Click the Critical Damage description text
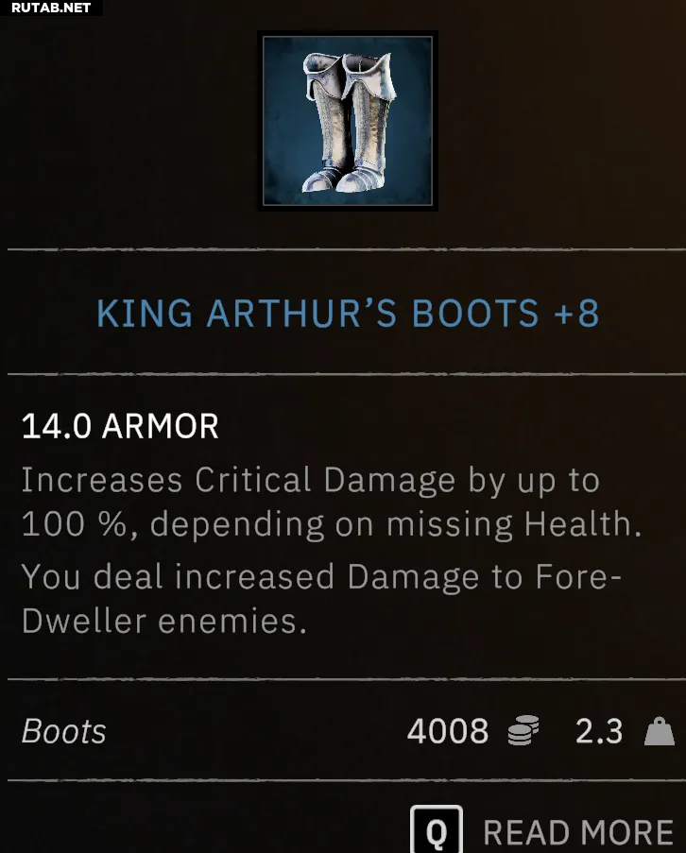The height and width of the screenshot is (853, 686). click(x=332, y=503)
